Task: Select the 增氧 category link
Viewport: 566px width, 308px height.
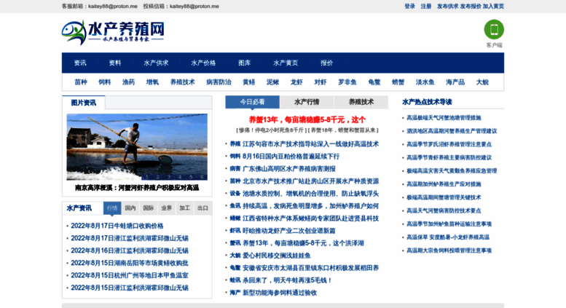Action: tap(152, 82)
